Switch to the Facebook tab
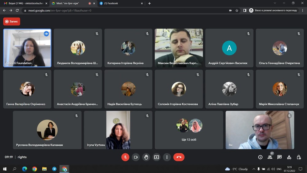 pyautogui.click(x=119, y=3)
